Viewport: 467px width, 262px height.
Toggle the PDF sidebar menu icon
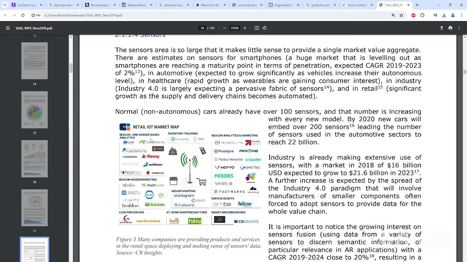point(8,28)
